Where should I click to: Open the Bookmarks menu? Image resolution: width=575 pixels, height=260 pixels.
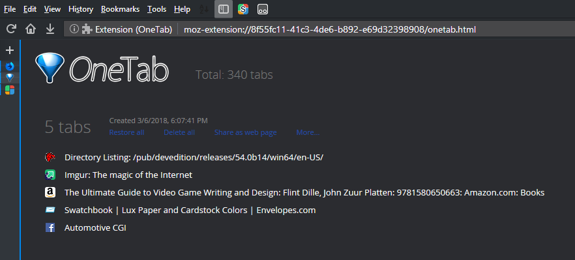(x=120, y=9)
